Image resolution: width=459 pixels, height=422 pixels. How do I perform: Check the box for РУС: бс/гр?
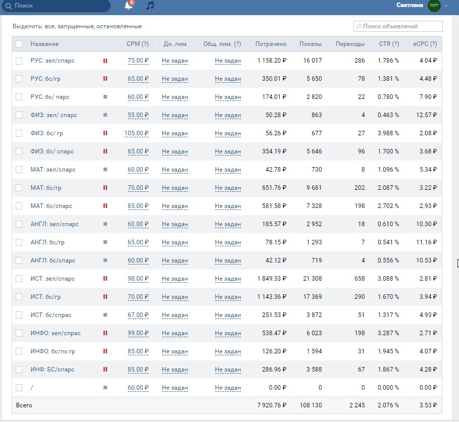click(19, 79)
